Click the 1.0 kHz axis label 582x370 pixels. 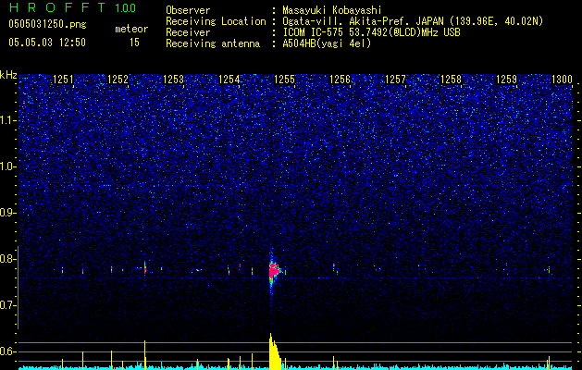[8, 166]
